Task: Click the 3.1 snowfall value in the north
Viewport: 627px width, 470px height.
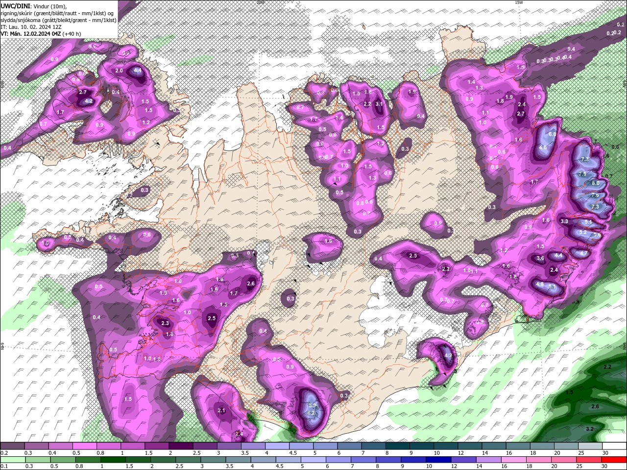Action: pyautogui.click(x=379, y=104)
